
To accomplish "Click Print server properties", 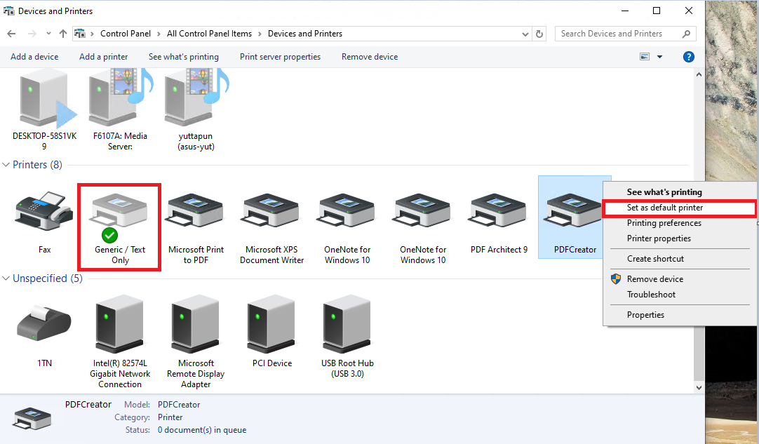I will [x=280, y=57].
